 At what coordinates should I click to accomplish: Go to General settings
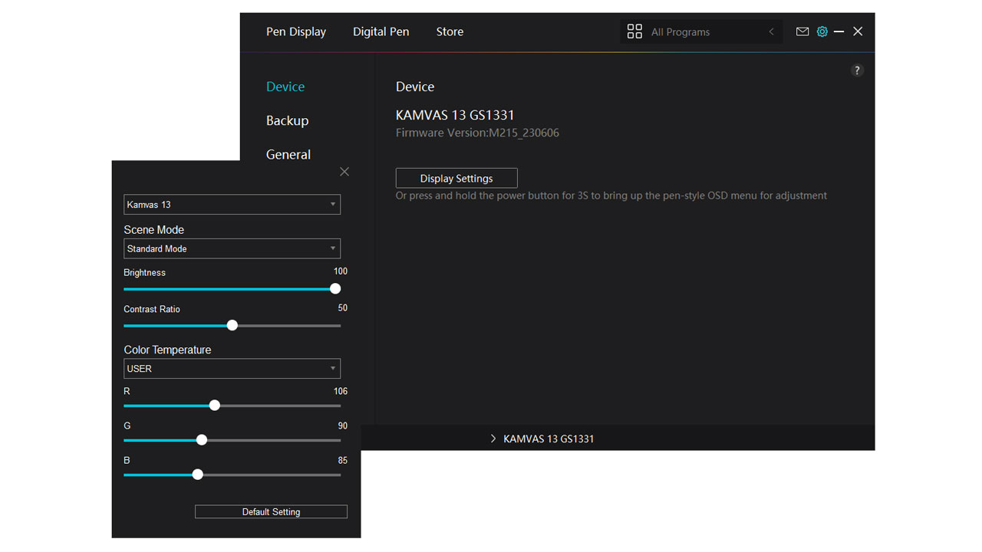[288, 154]
